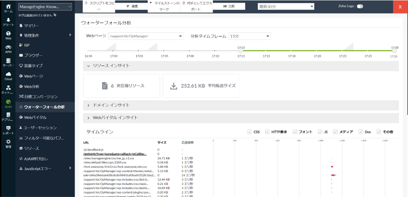Screen dimensions: 408x197
Task: Click the スクリプトをコピー button
Action: click(x=99, y=6)
